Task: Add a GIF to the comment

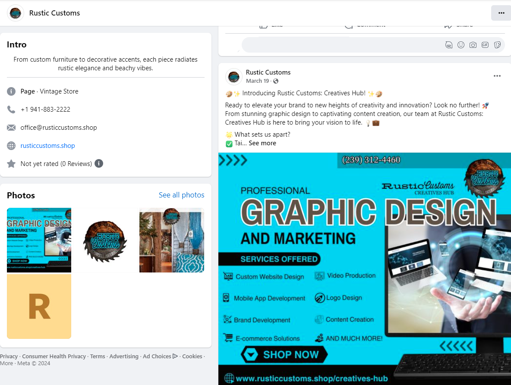Action: [485, 45]
